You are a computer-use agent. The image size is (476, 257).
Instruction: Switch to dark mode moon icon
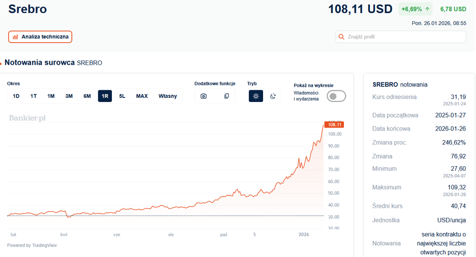(x=273, y=96)
